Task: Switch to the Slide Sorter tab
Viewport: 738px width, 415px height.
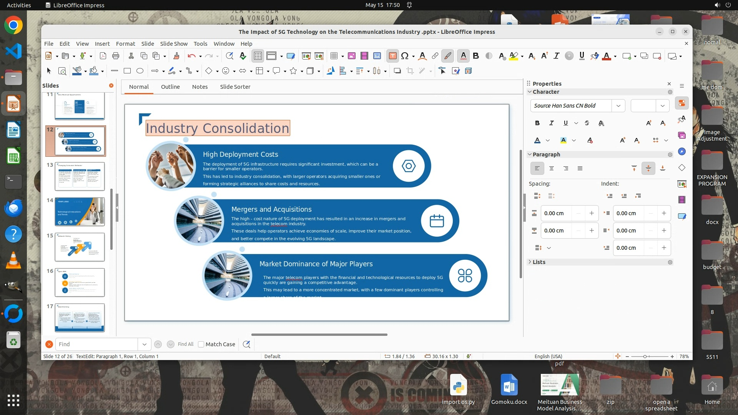Action: click(x=235, y=87)
